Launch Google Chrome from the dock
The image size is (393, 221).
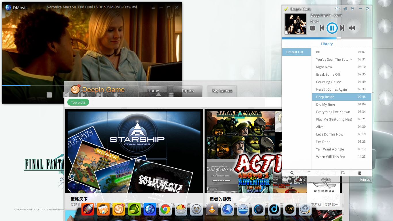point(165,209)
